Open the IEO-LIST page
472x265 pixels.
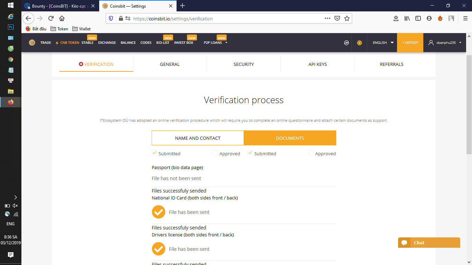[x=163, y=43]
